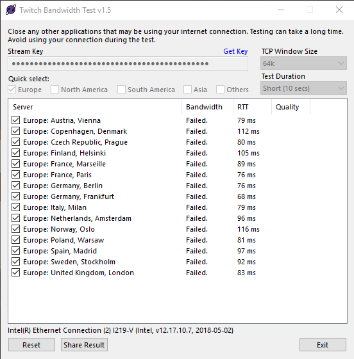This screenshot has height=359, width=354.
Task: Click the Europe: Sweden, Stockholm row text
Action: (x=69, y=262)
